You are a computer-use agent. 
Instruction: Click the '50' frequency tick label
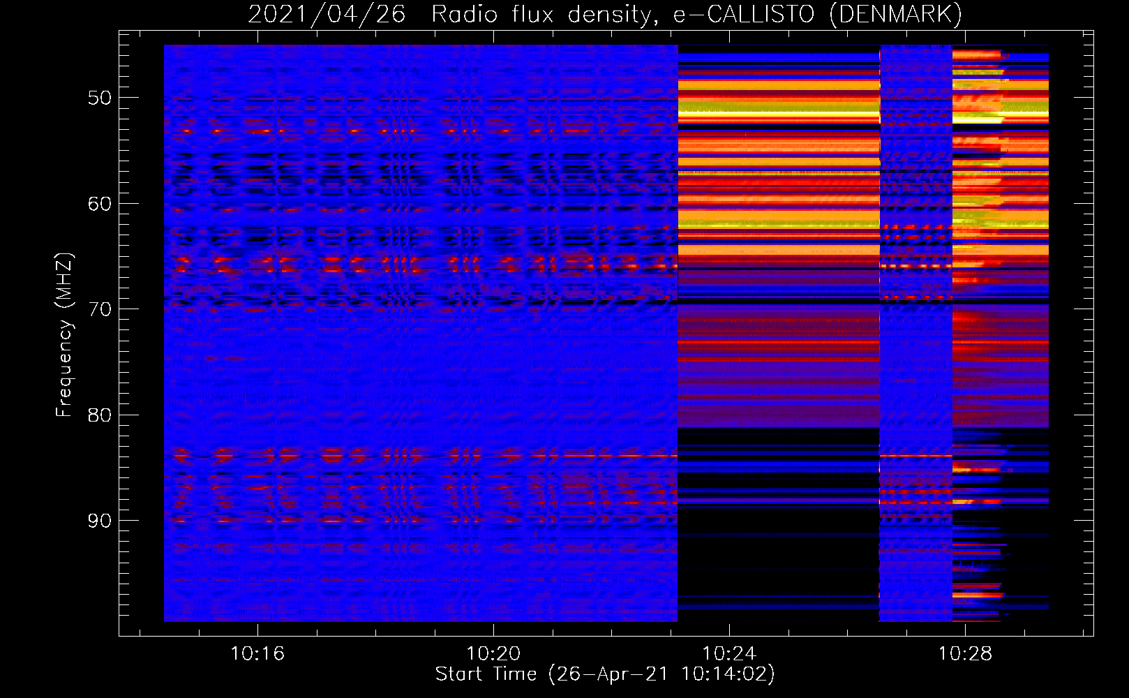tap(99, 98)
